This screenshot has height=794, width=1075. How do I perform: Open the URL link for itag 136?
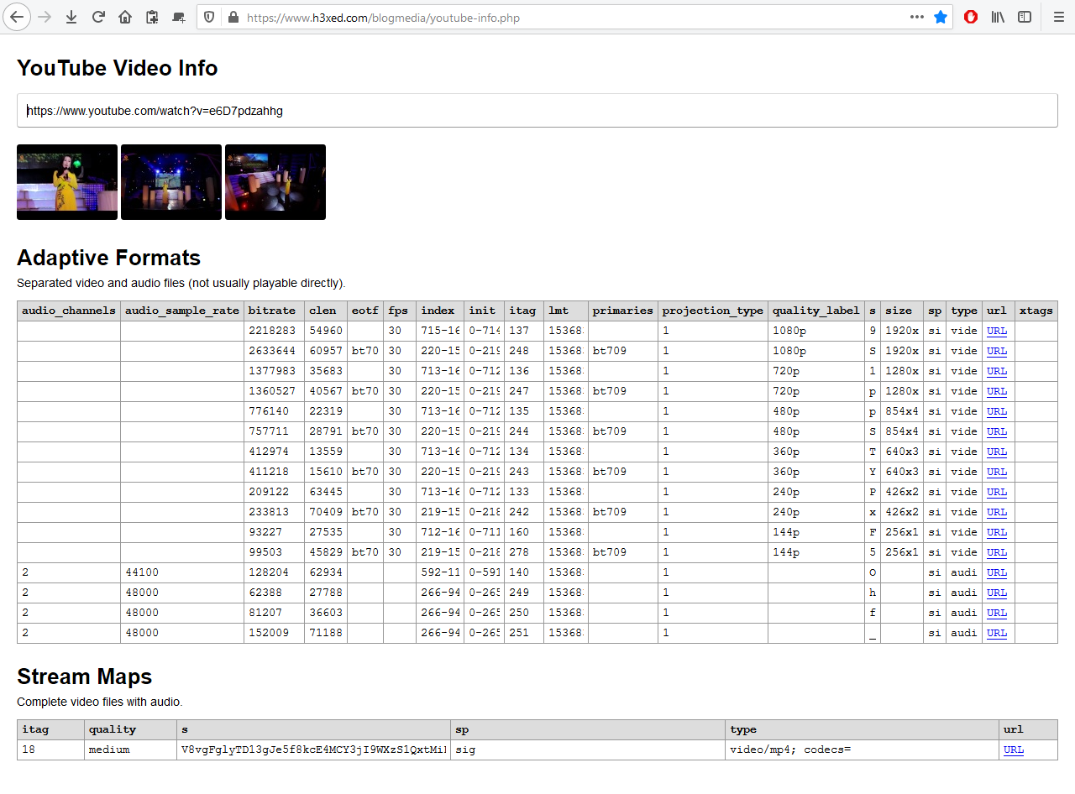click(997, 371)
